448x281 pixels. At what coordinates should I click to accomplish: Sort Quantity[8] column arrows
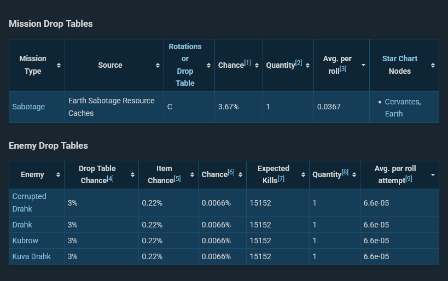(x=354, y=174)
